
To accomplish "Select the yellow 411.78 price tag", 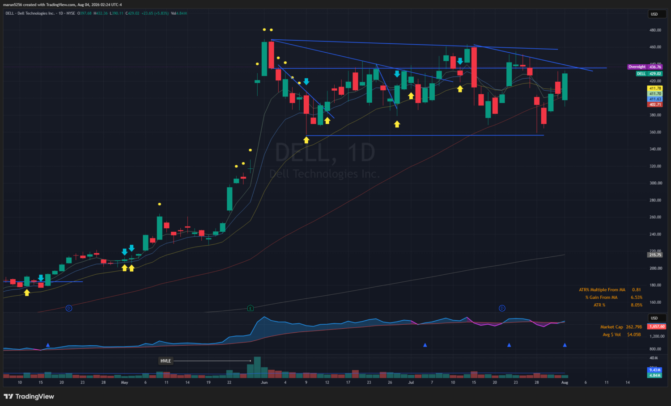I will (x=655, y=88).
